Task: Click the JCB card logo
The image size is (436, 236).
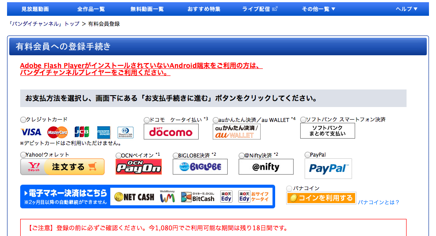Action: pyautogui.click(x=82, y=132)
